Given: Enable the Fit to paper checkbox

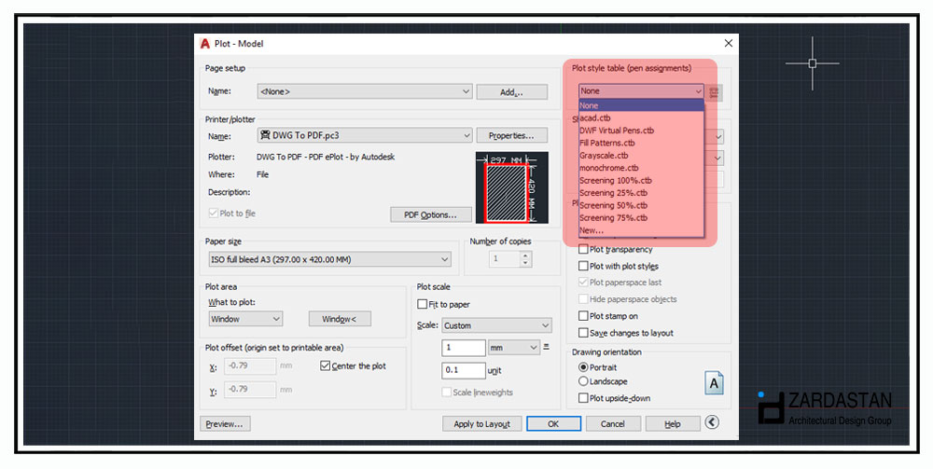Looking at the screenshot, I should 423,305.
